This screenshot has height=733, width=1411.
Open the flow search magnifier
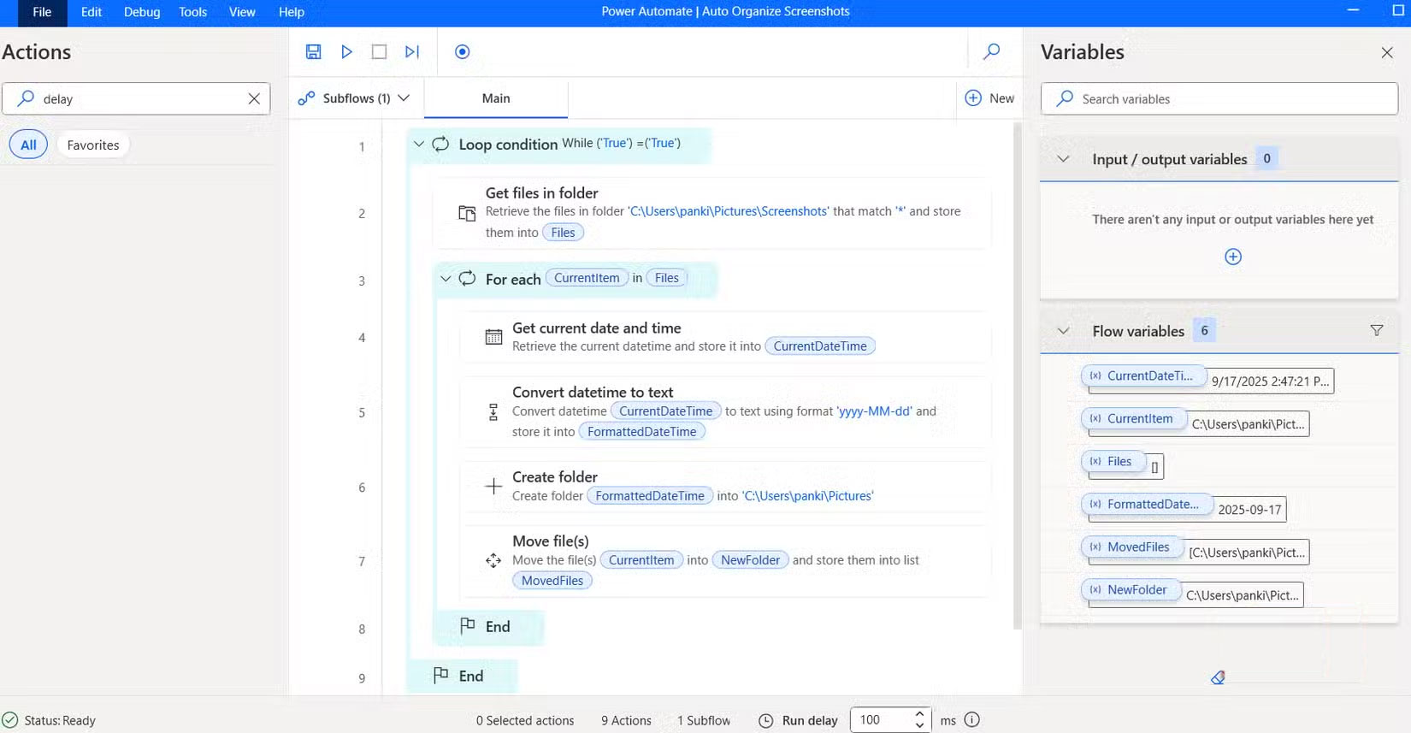tap(991, 52)
